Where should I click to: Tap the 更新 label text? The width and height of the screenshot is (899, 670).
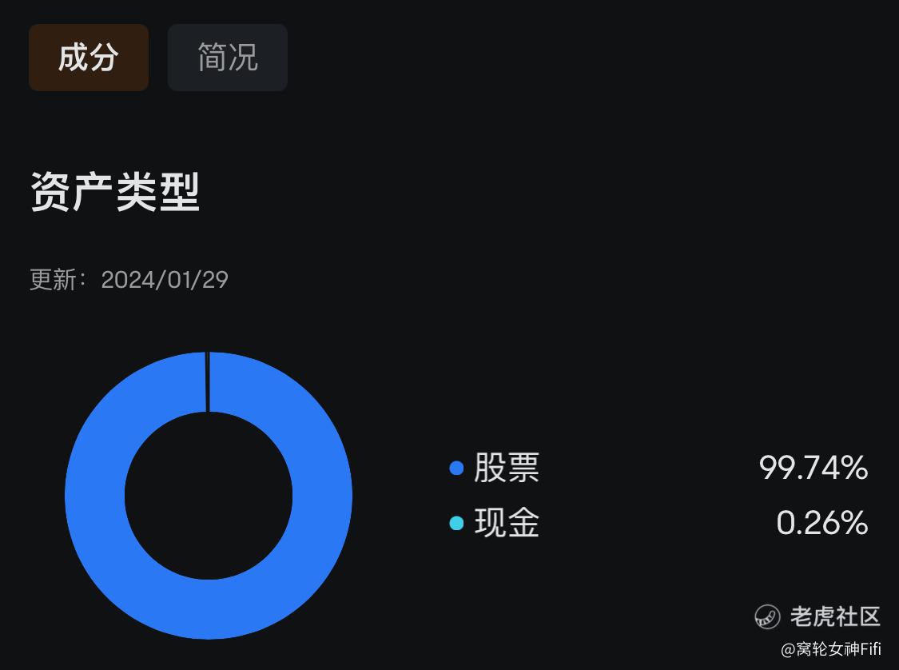point(53,280)
